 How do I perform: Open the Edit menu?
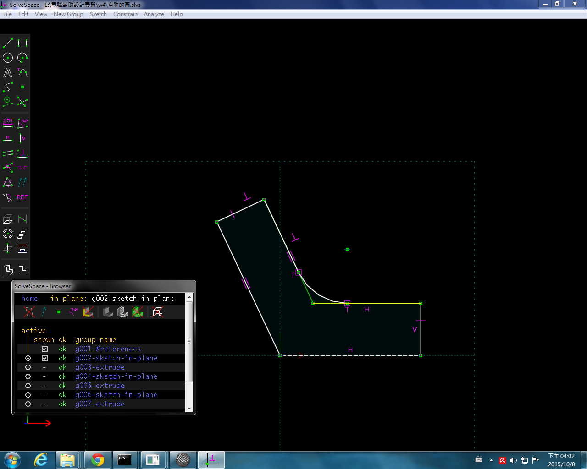[x=23, y=14]
